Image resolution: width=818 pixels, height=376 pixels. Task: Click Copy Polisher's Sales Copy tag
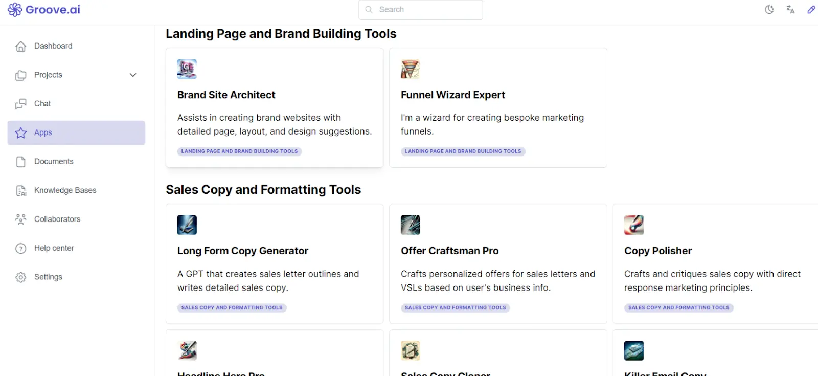point(678,308)
